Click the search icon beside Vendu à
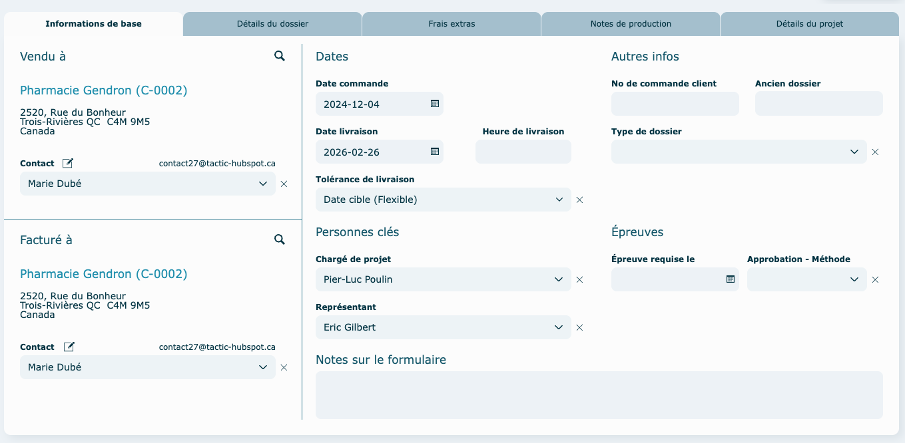This screenshot has height=443, width=905. tap(280, 57)
